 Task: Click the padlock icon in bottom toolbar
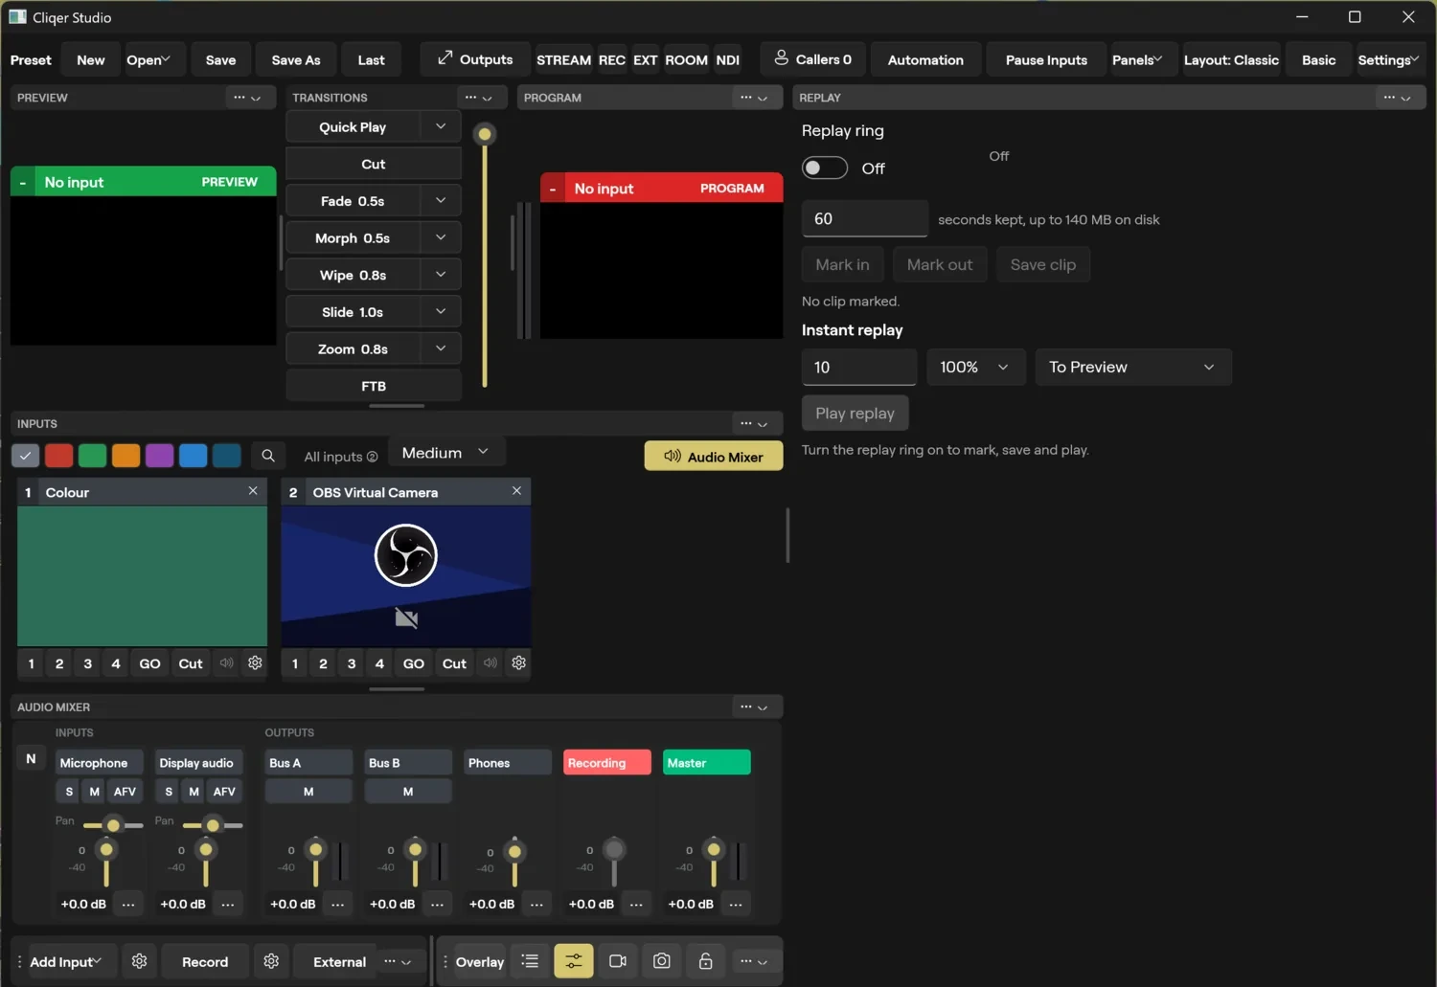tap(706, 961)
